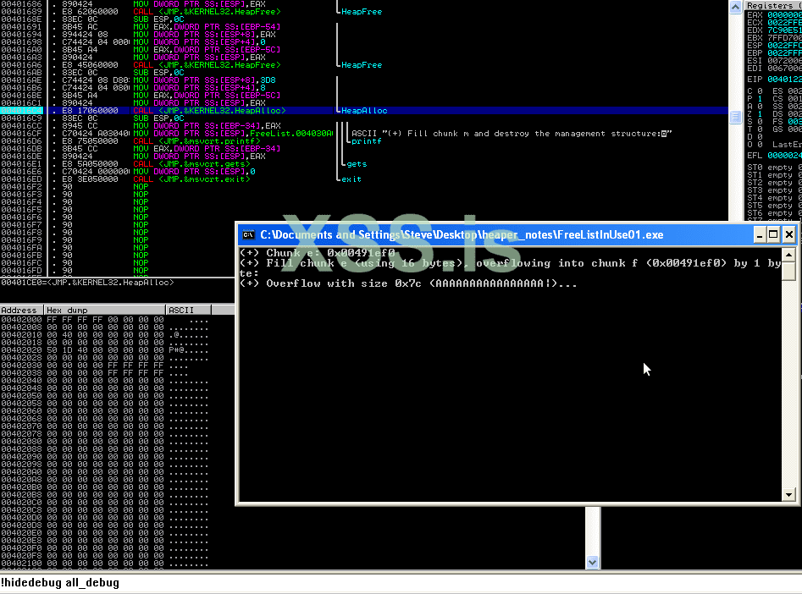Select the CALL HeapFree instruction at 00401689
Viewport: 802px width, 594px height.
click(364, 11)
